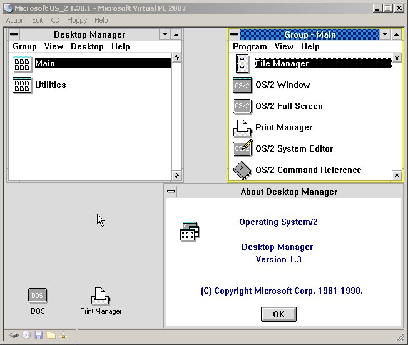Click scroll up arrow in Desktop Manager list

tap(176, 58)
